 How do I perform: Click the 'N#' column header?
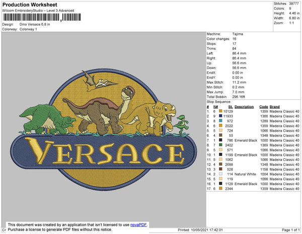(x=215, y=107)
